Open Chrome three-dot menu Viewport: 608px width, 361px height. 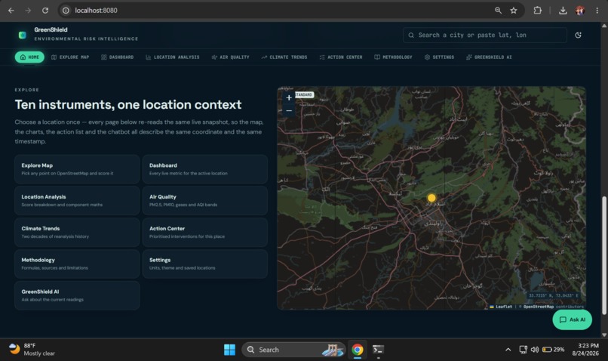(x=597, y=11)
